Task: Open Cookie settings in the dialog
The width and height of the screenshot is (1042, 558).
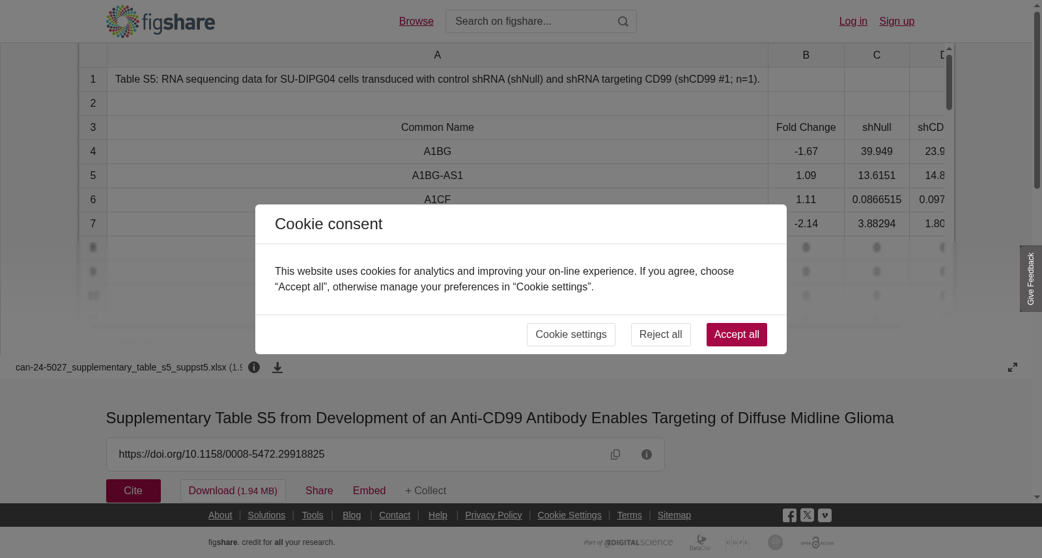Action: 571,335
